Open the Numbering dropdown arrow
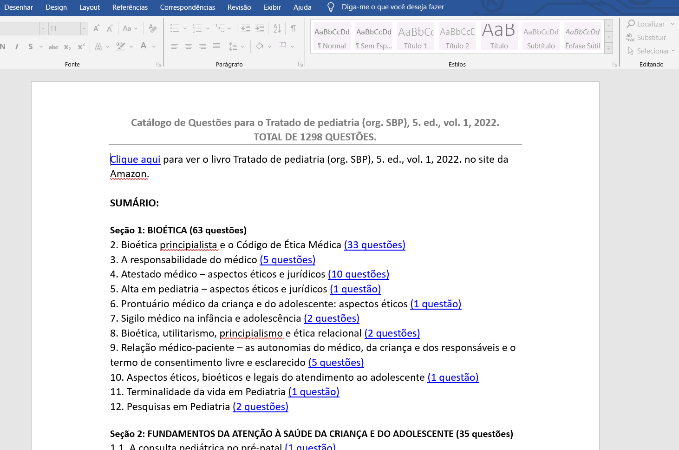The width and height of the screenshot is (679, 450). point(208,29)
